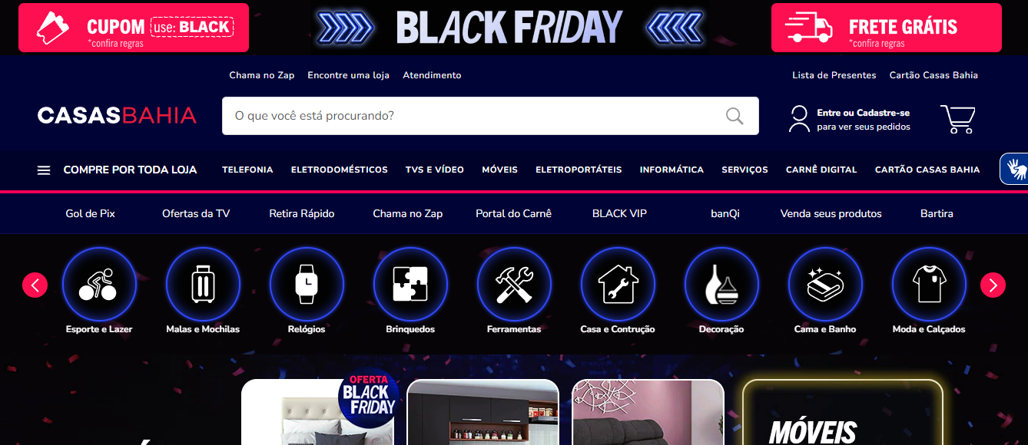Select the Malas e Mochilas suitcase icon

(203, 285)
